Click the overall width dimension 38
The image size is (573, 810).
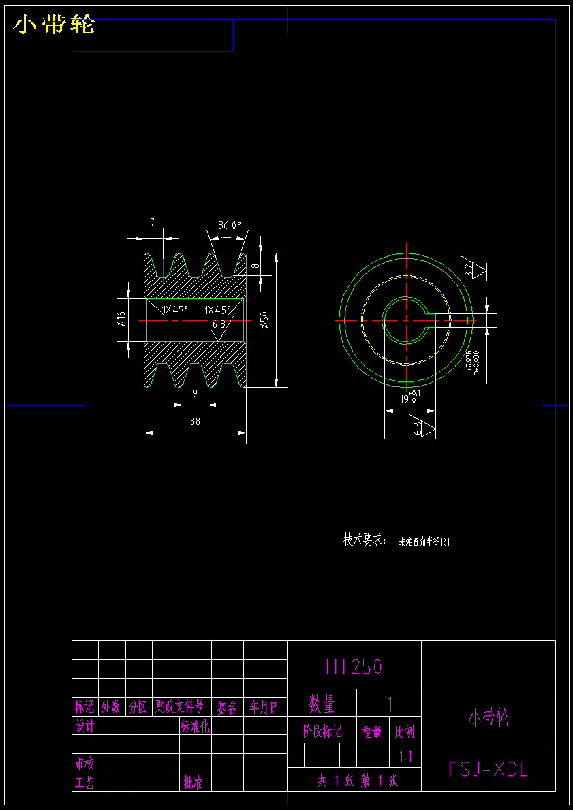[195, 422]
